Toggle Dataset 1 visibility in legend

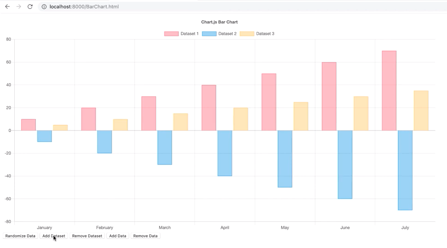pos(189,34)
